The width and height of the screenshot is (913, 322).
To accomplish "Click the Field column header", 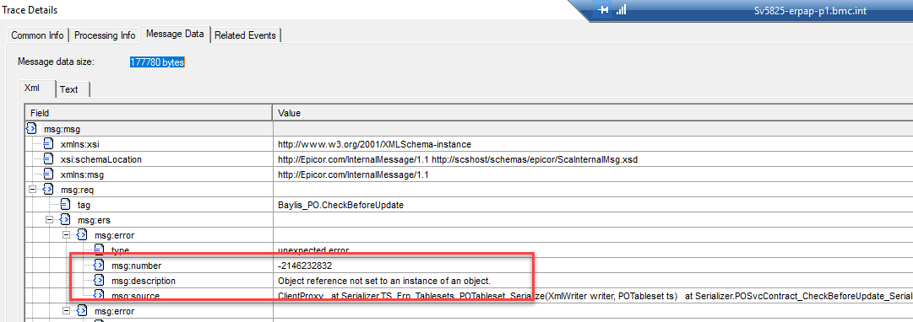I will 149,113.
